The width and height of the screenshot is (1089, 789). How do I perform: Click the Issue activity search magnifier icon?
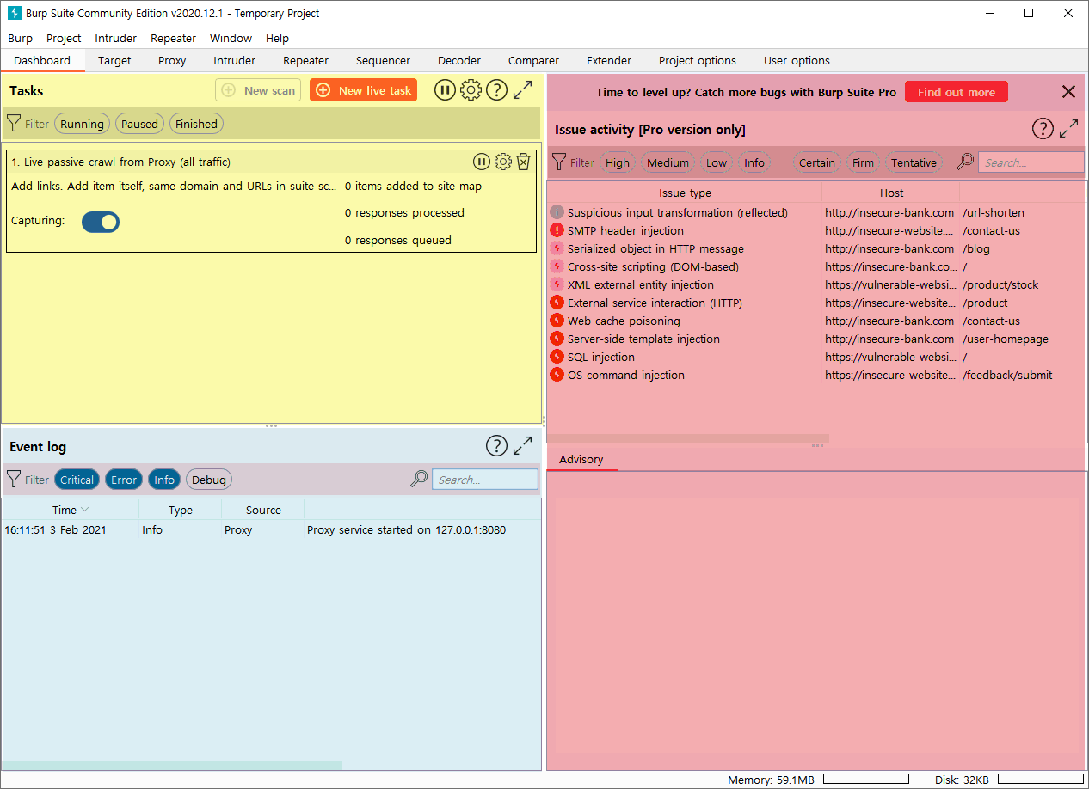click(x=966, y=162)
